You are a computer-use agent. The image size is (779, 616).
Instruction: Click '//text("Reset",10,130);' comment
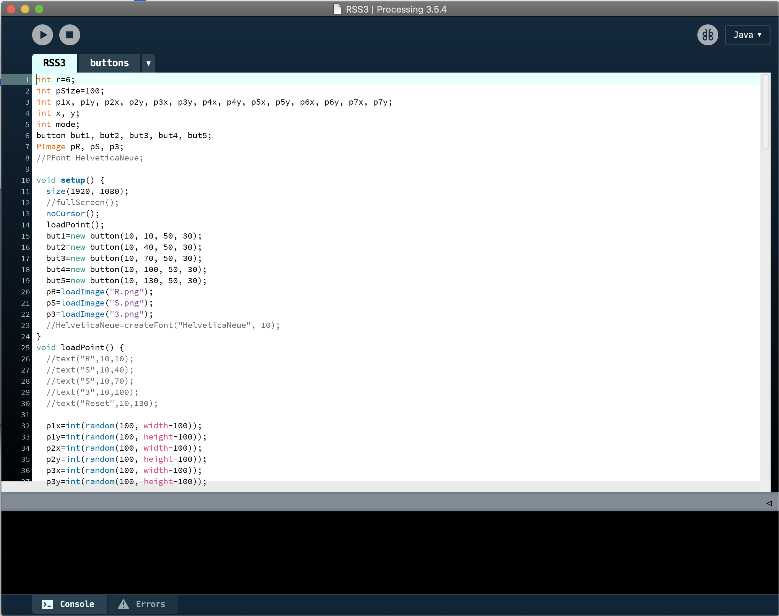click(102, 404)
